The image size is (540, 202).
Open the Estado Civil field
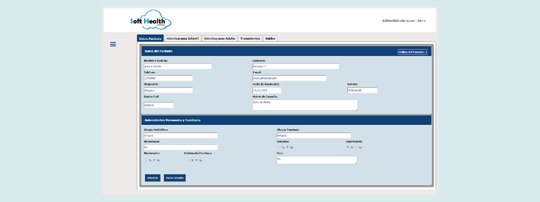[x=159, y=105]
